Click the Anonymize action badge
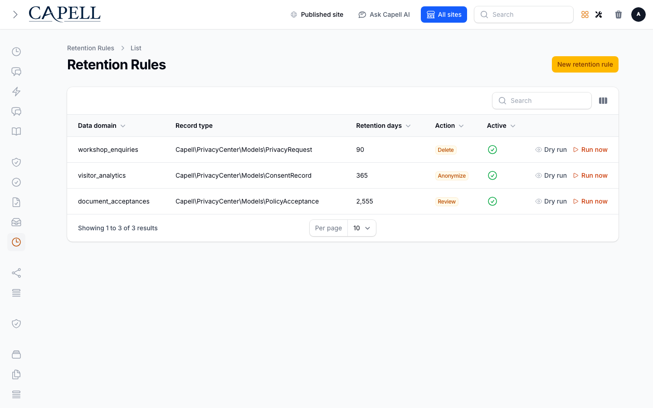653x408 pixels. pyautogui.click(x=452, y=176)
